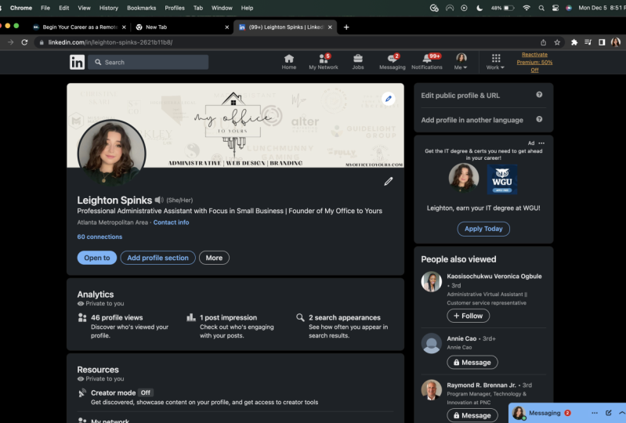Click the 60 connections link
The image size is (626, 423).
(100, 237)
